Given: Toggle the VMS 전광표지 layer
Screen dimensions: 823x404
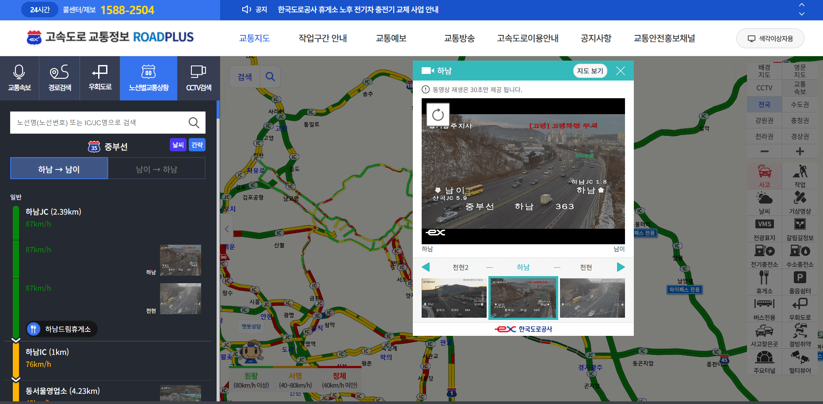Looking at the screenshot, I should [764, 229].
